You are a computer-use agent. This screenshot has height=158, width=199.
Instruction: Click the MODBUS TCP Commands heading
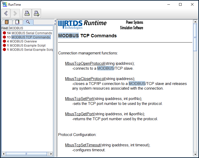[x=87, y=36]
